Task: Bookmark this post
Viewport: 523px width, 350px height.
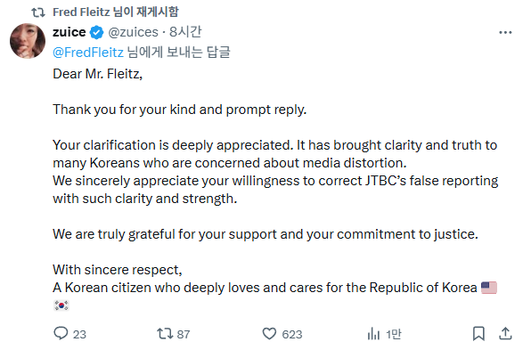Action: pos(478,333)
